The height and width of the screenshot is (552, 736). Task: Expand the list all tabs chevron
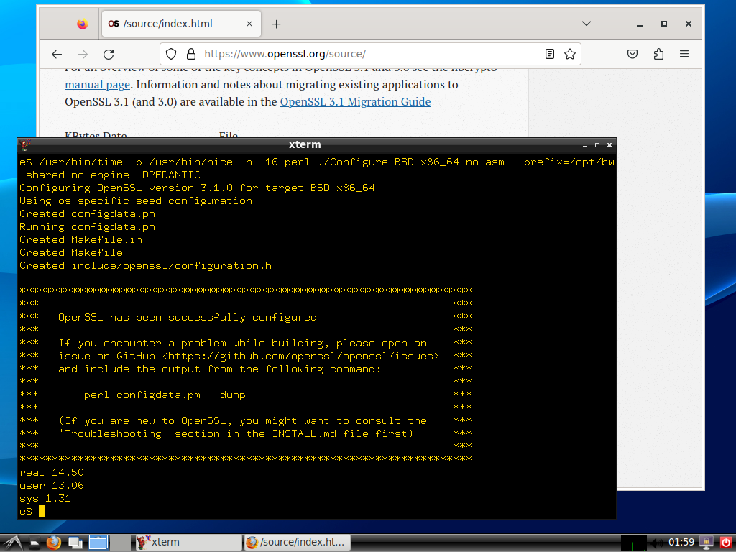coord(586,24)
